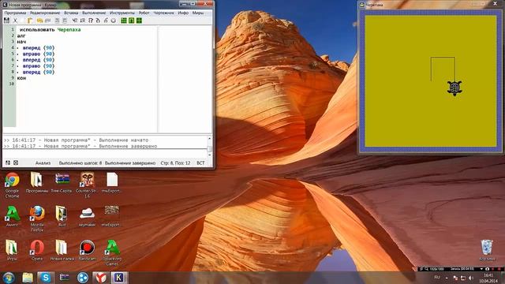Open the Инструменты menu

[122, 13]
